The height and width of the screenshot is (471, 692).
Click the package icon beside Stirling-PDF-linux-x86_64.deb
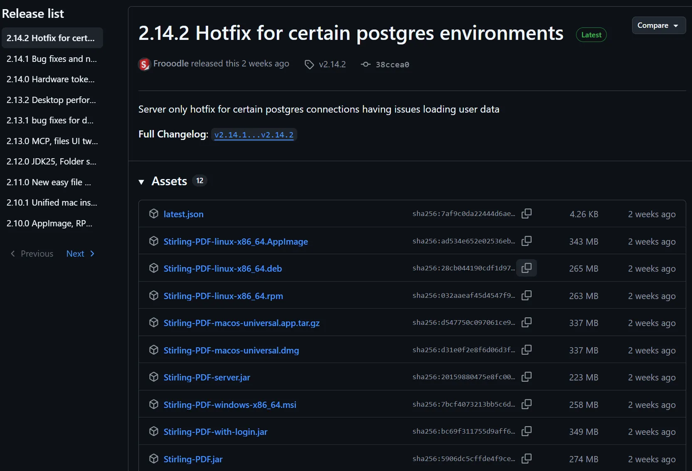pos(154,268)
